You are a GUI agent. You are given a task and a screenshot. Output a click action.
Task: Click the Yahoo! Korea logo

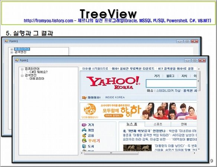113,83
